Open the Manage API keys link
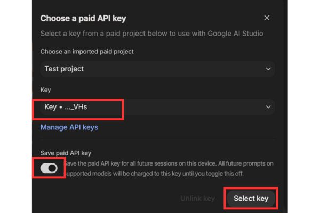The image size is (320, 213). (69, 127)
